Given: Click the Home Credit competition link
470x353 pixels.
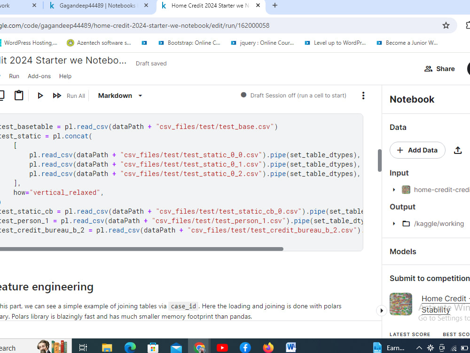Looking at the screenshot, I should (x=445, y=304).
